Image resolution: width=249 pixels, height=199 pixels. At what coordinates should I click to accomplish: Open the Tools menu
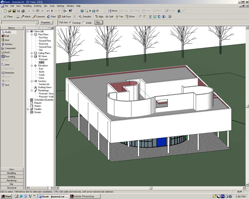coord(52,6)
